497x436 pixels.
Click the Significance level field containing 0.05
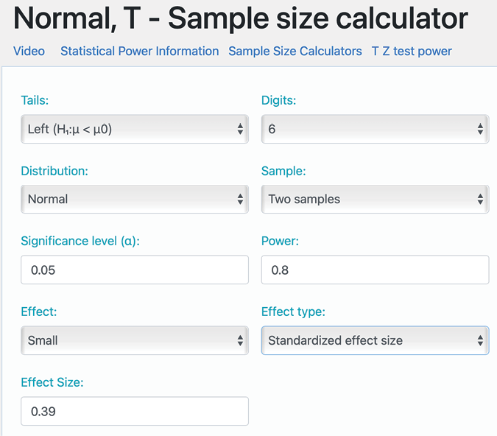tap(135, 270)
